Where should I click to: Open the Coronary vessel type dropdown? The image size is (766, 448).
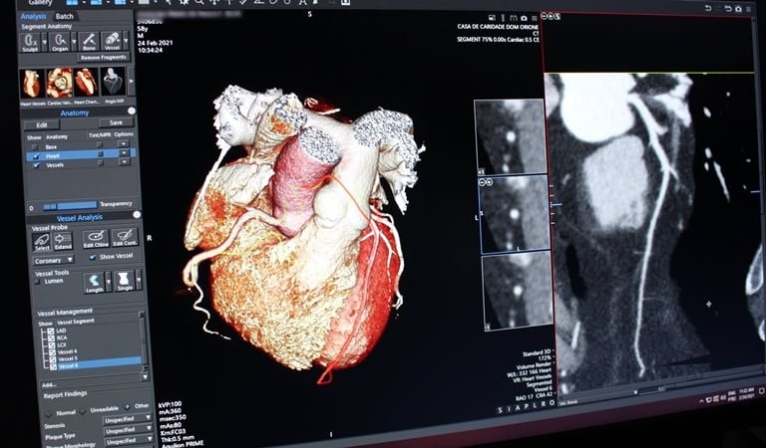point(53,261)
